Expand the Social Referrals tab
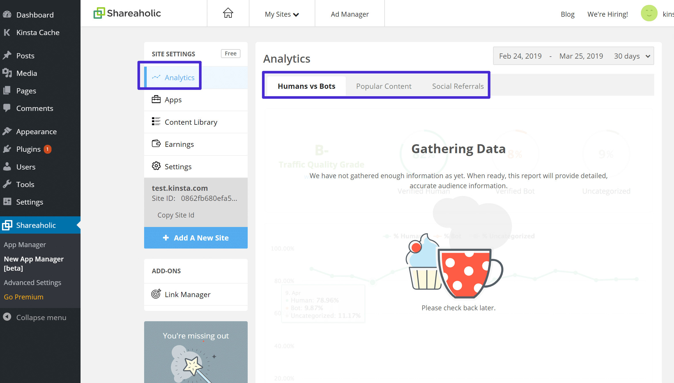 [457, 86]
